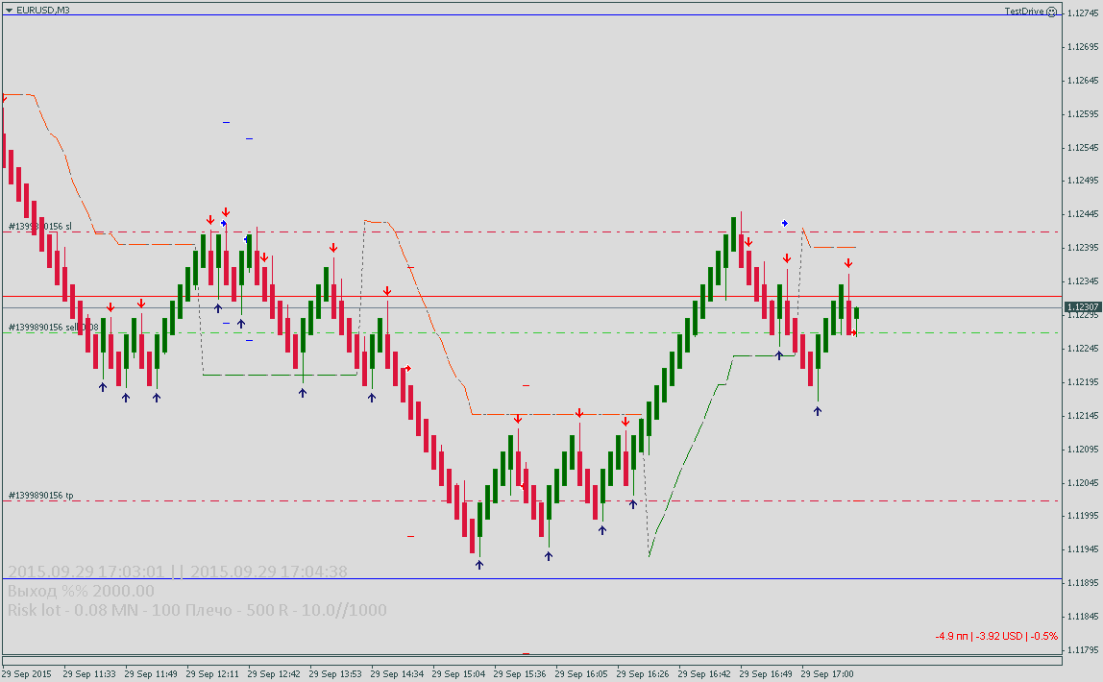Click the 1.11895 price scale label
Viewport: 1103px width, 682px height.
click(x=1084, y=583)
